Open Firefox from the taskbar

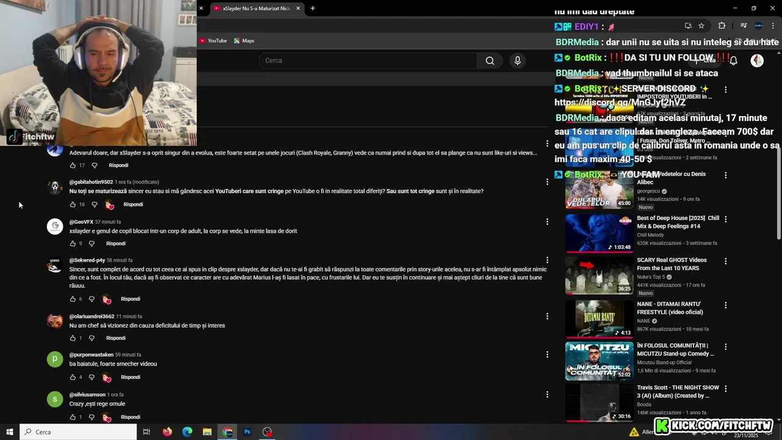tap(167, 432)
